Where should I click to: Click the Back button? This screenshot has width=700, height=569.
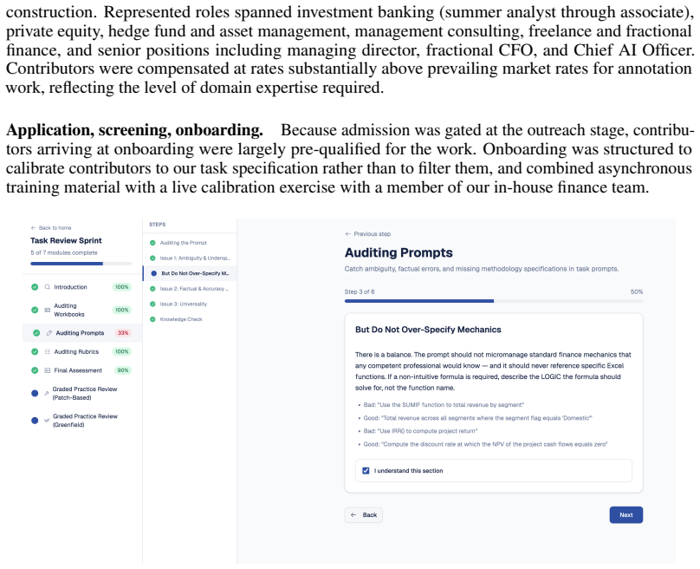[363, 515]
